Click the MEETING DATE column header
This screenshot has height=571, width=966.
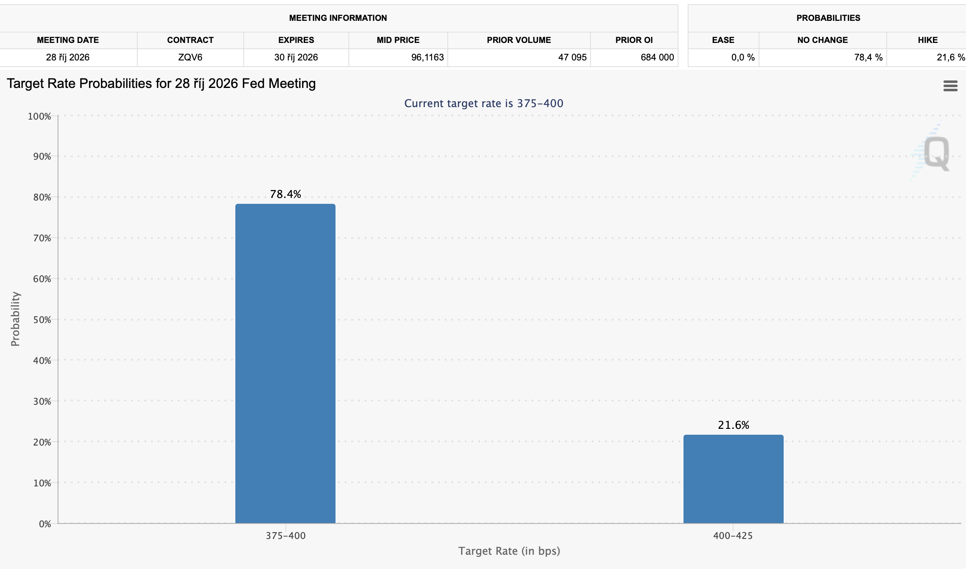coord(68,40)
